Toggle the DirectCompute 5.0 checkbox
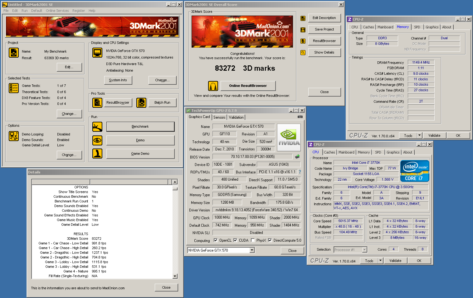 coord(270,240)
